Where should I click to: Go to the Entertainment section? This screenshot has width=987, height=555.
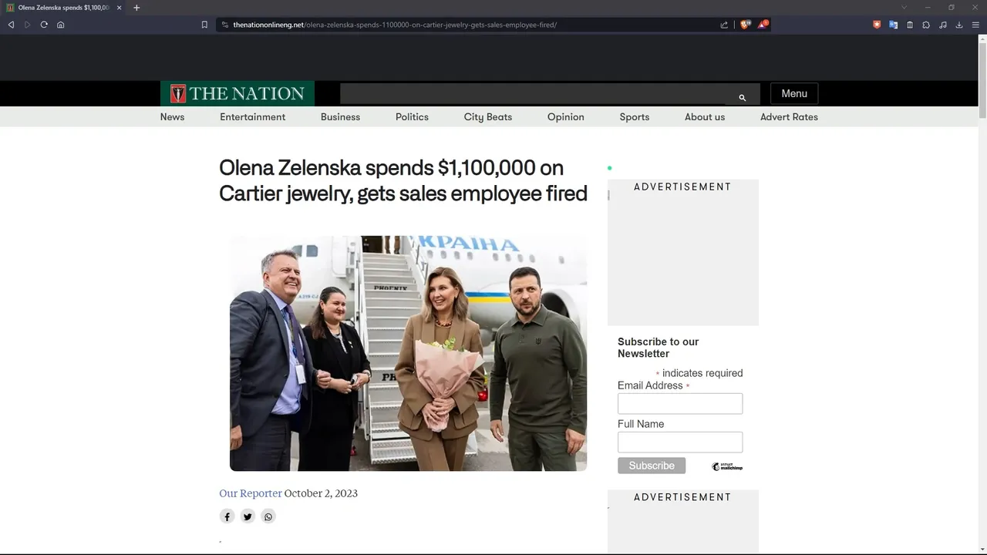coord(252,117)
